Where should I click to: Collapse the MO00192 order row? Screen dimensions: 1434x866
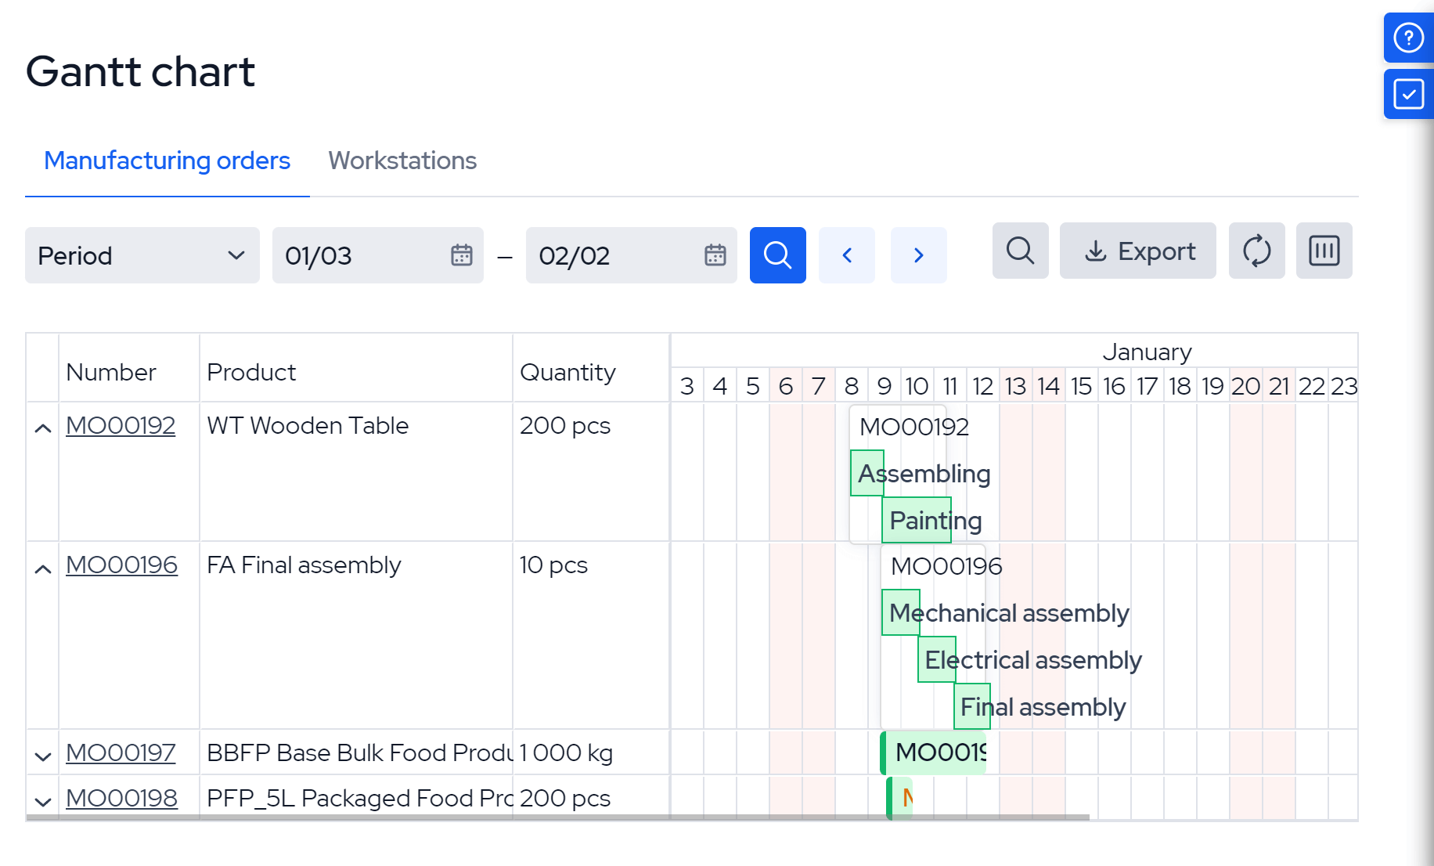(43, 425)
